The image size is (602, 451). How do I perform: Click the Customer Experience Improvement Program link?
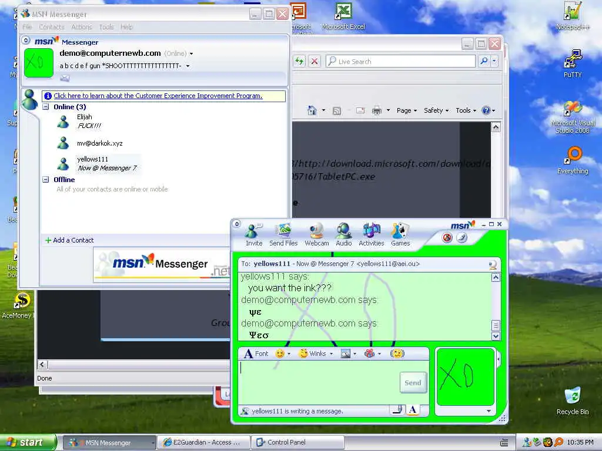(158, 96)
